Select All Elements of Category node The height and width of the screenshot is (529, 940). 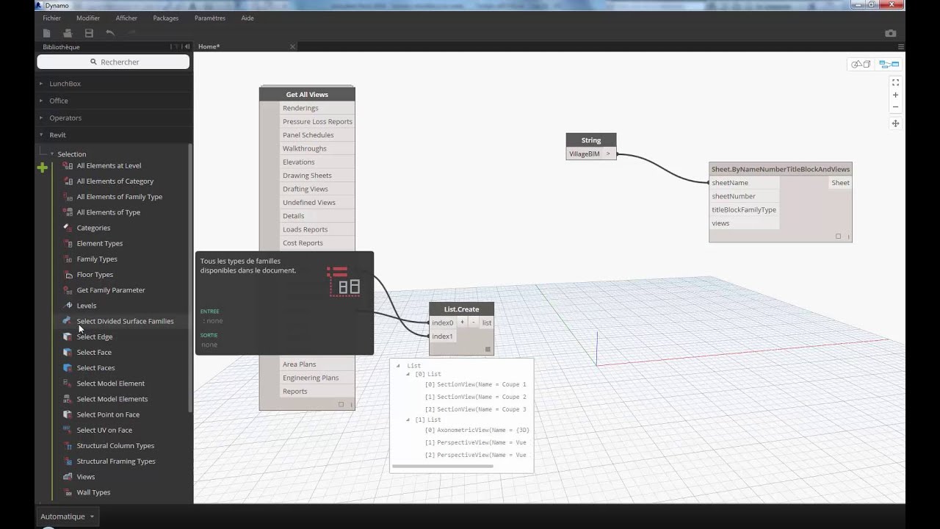pos(115,181)
